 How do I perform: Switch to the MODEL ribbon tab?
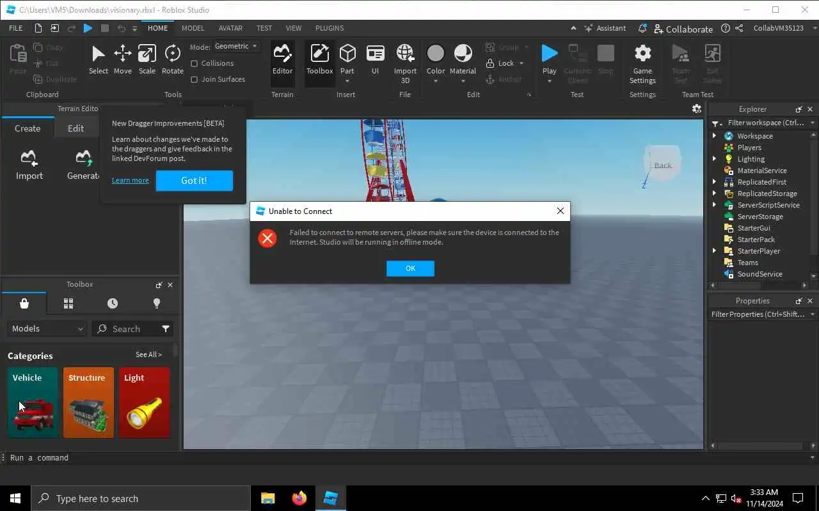pos(193,28)
